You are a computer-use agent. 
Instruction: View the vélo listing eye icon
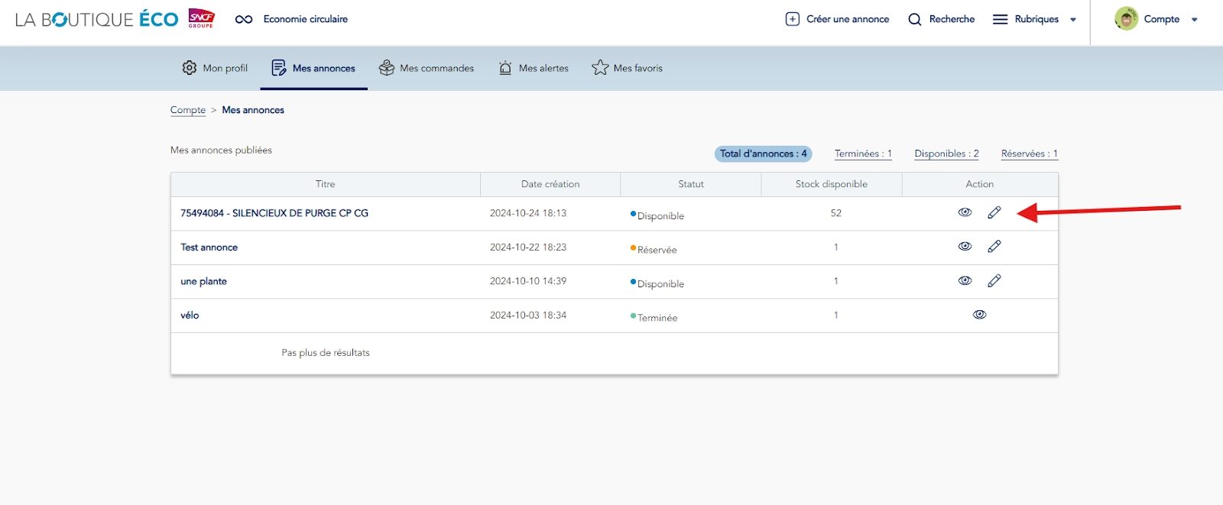(x=979, y=314)
